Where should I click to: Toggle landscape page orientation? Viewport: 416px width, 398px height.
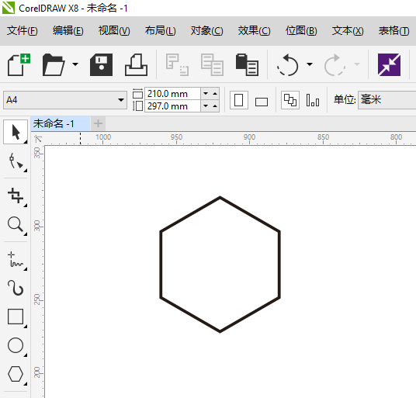click(x=262, y=101)
